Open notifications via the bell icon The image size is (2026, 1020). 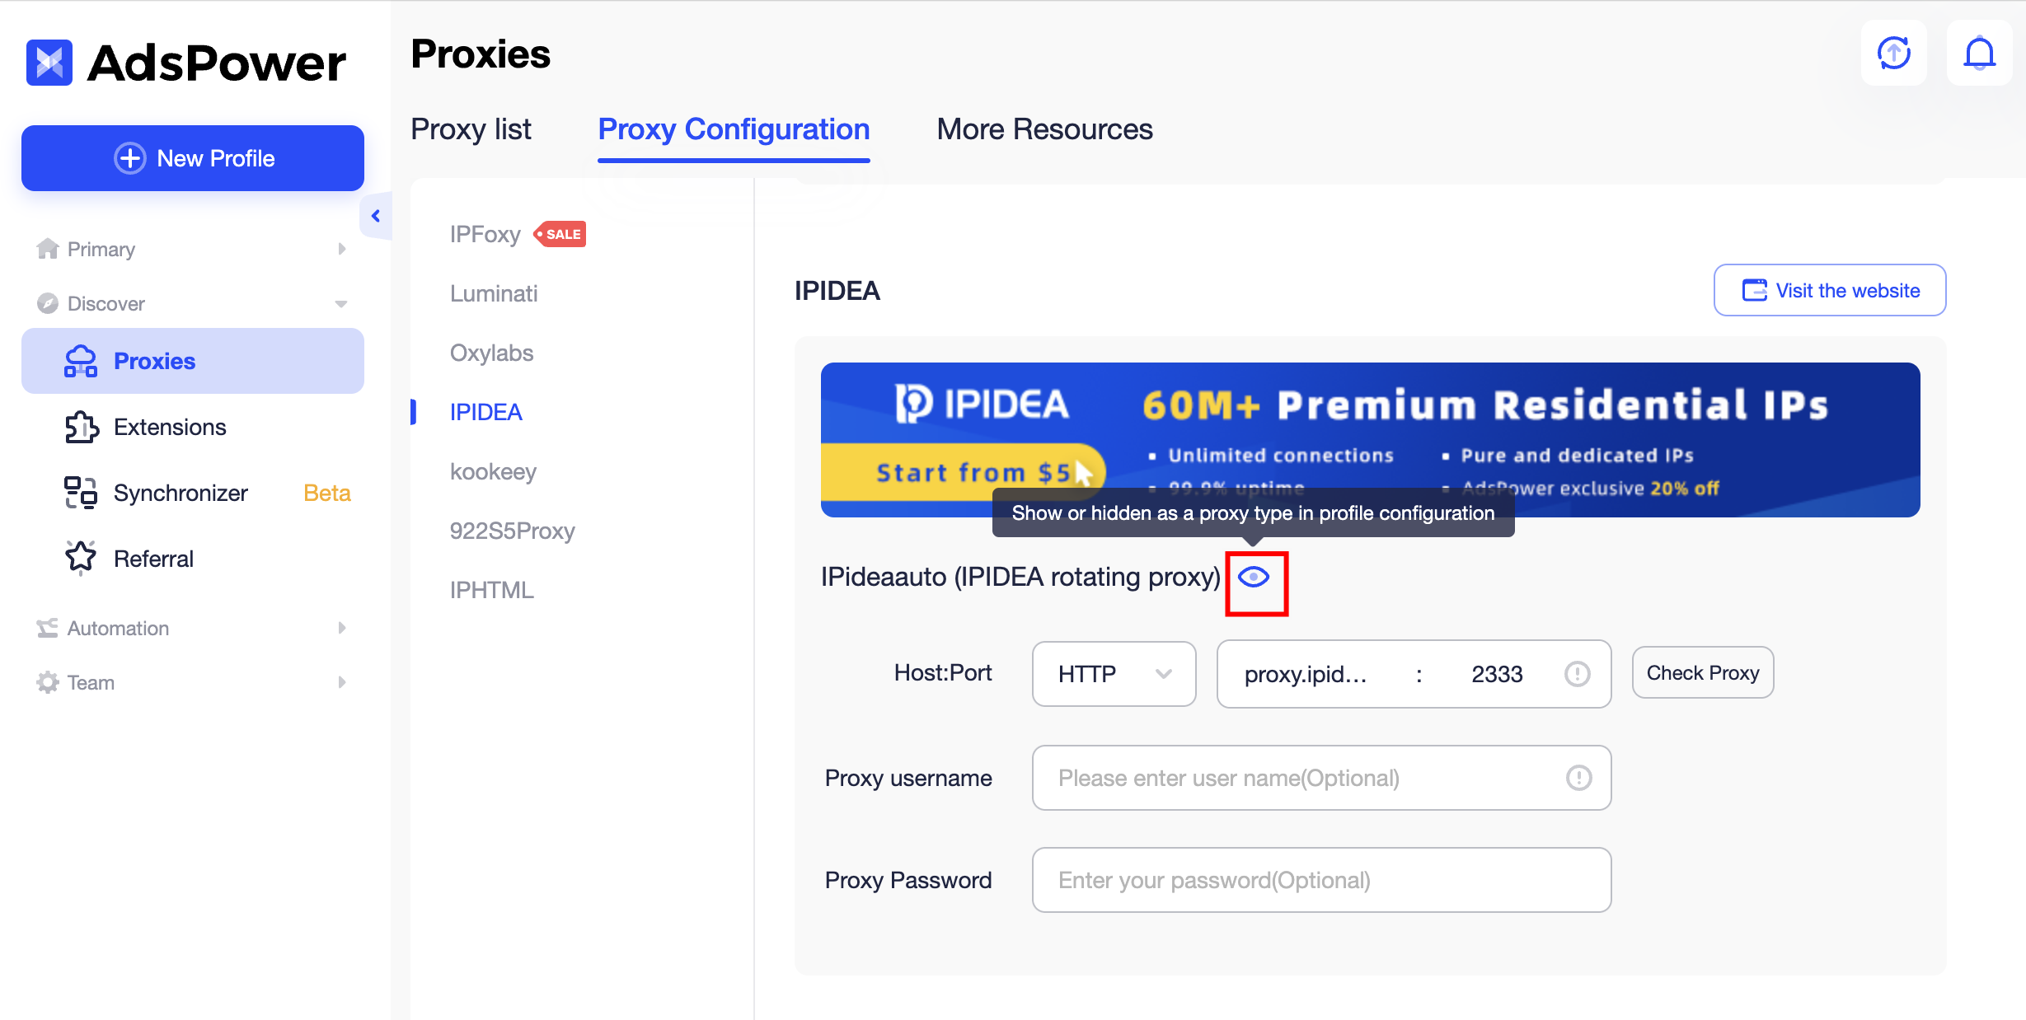tap(1980, 53)
